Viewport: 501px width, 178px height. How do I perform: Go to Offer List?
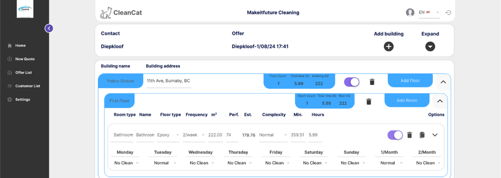pyautogui.click(x=23, y=72)
